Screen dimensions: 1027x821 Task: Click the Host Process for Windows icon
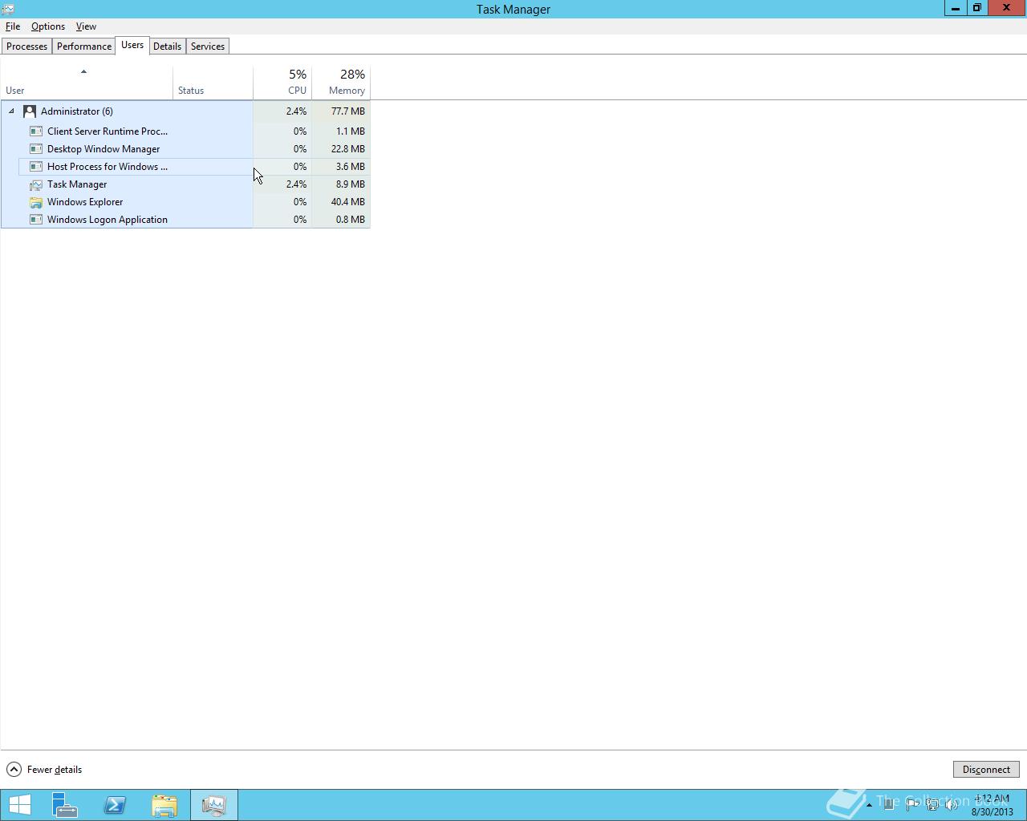coord(36,167)
